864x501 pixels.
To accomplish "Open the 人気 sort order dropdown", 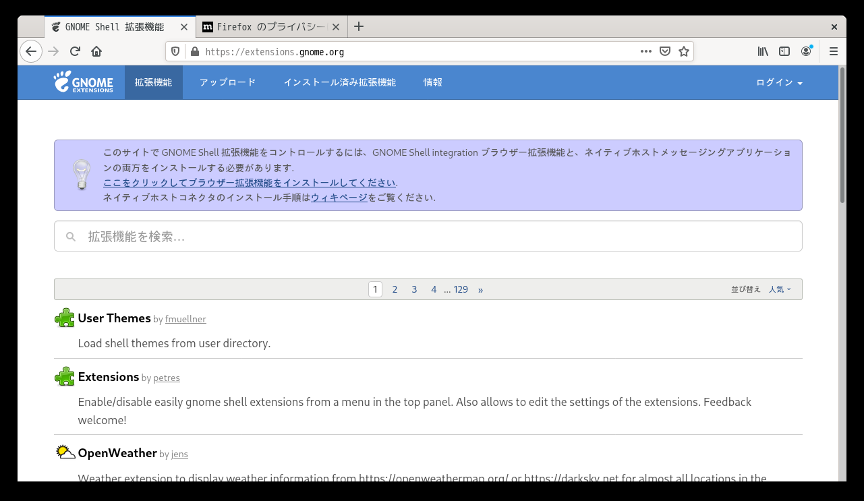I will 780,289.
